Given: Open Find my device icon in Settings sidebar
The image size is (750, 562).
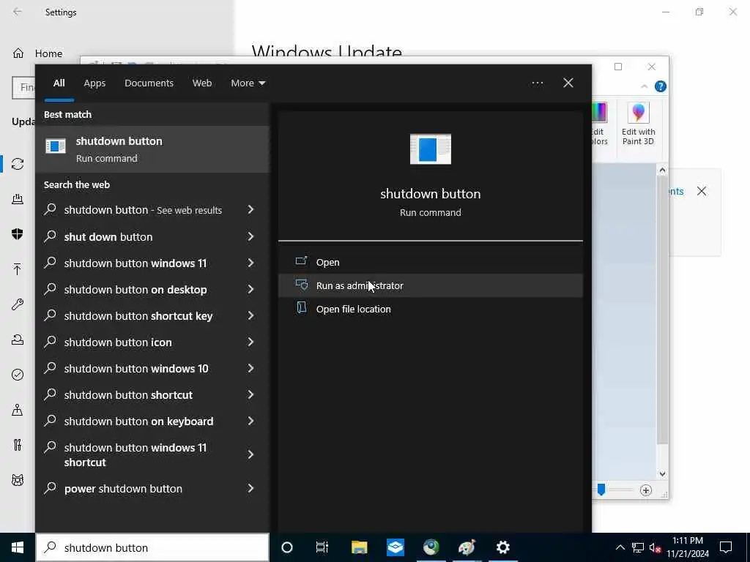Looking at the screenshot, I should pyautogui.click(x=18, y=410).
